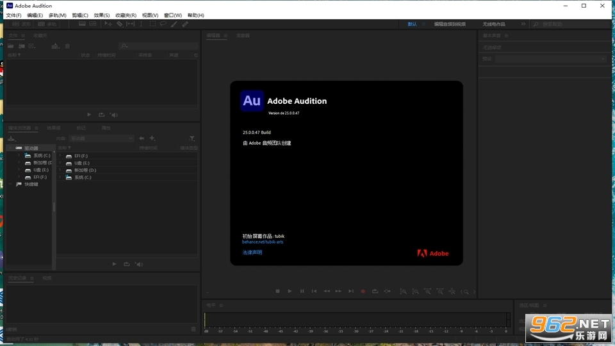Image resolution: width=615 pixels, height=346 pixels.
Task: Toggle loop playback in Media Browser
Action: 127,264
